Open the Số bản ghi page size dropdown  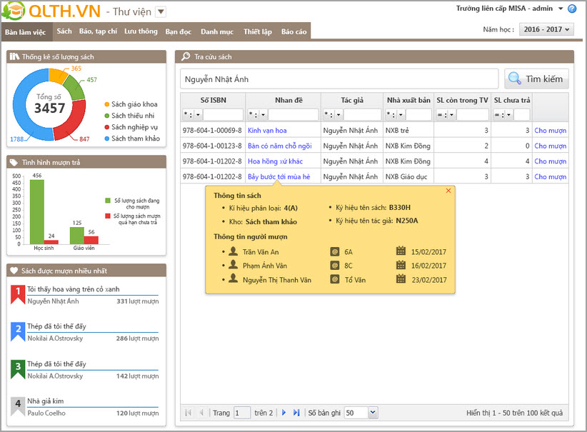tap(372, 413)
